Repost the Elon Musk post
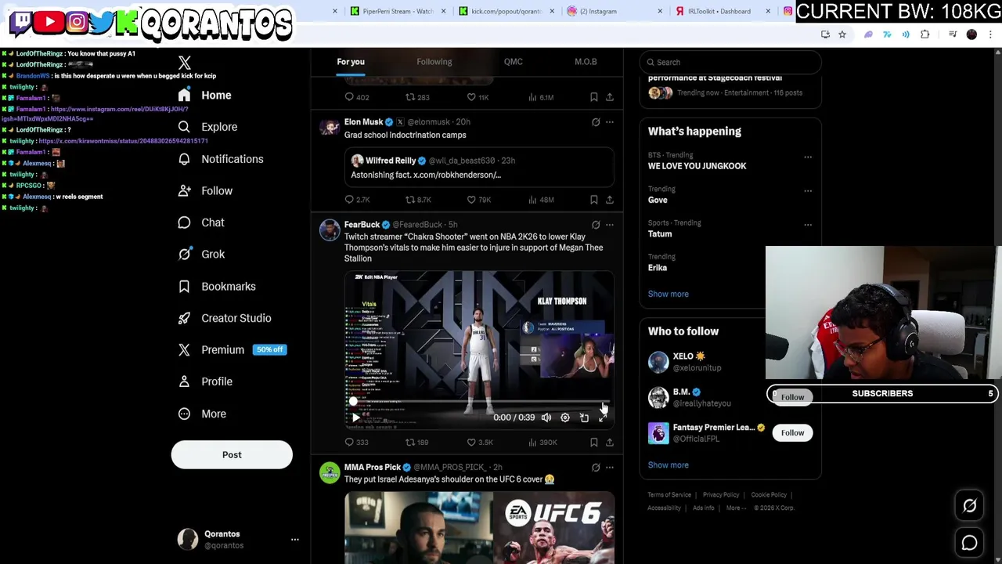The image size is (1002, 564). coord(418,200)
